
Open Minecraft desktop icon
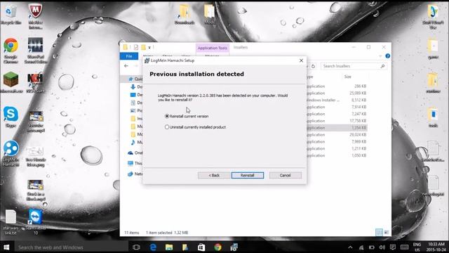(11, 83)
